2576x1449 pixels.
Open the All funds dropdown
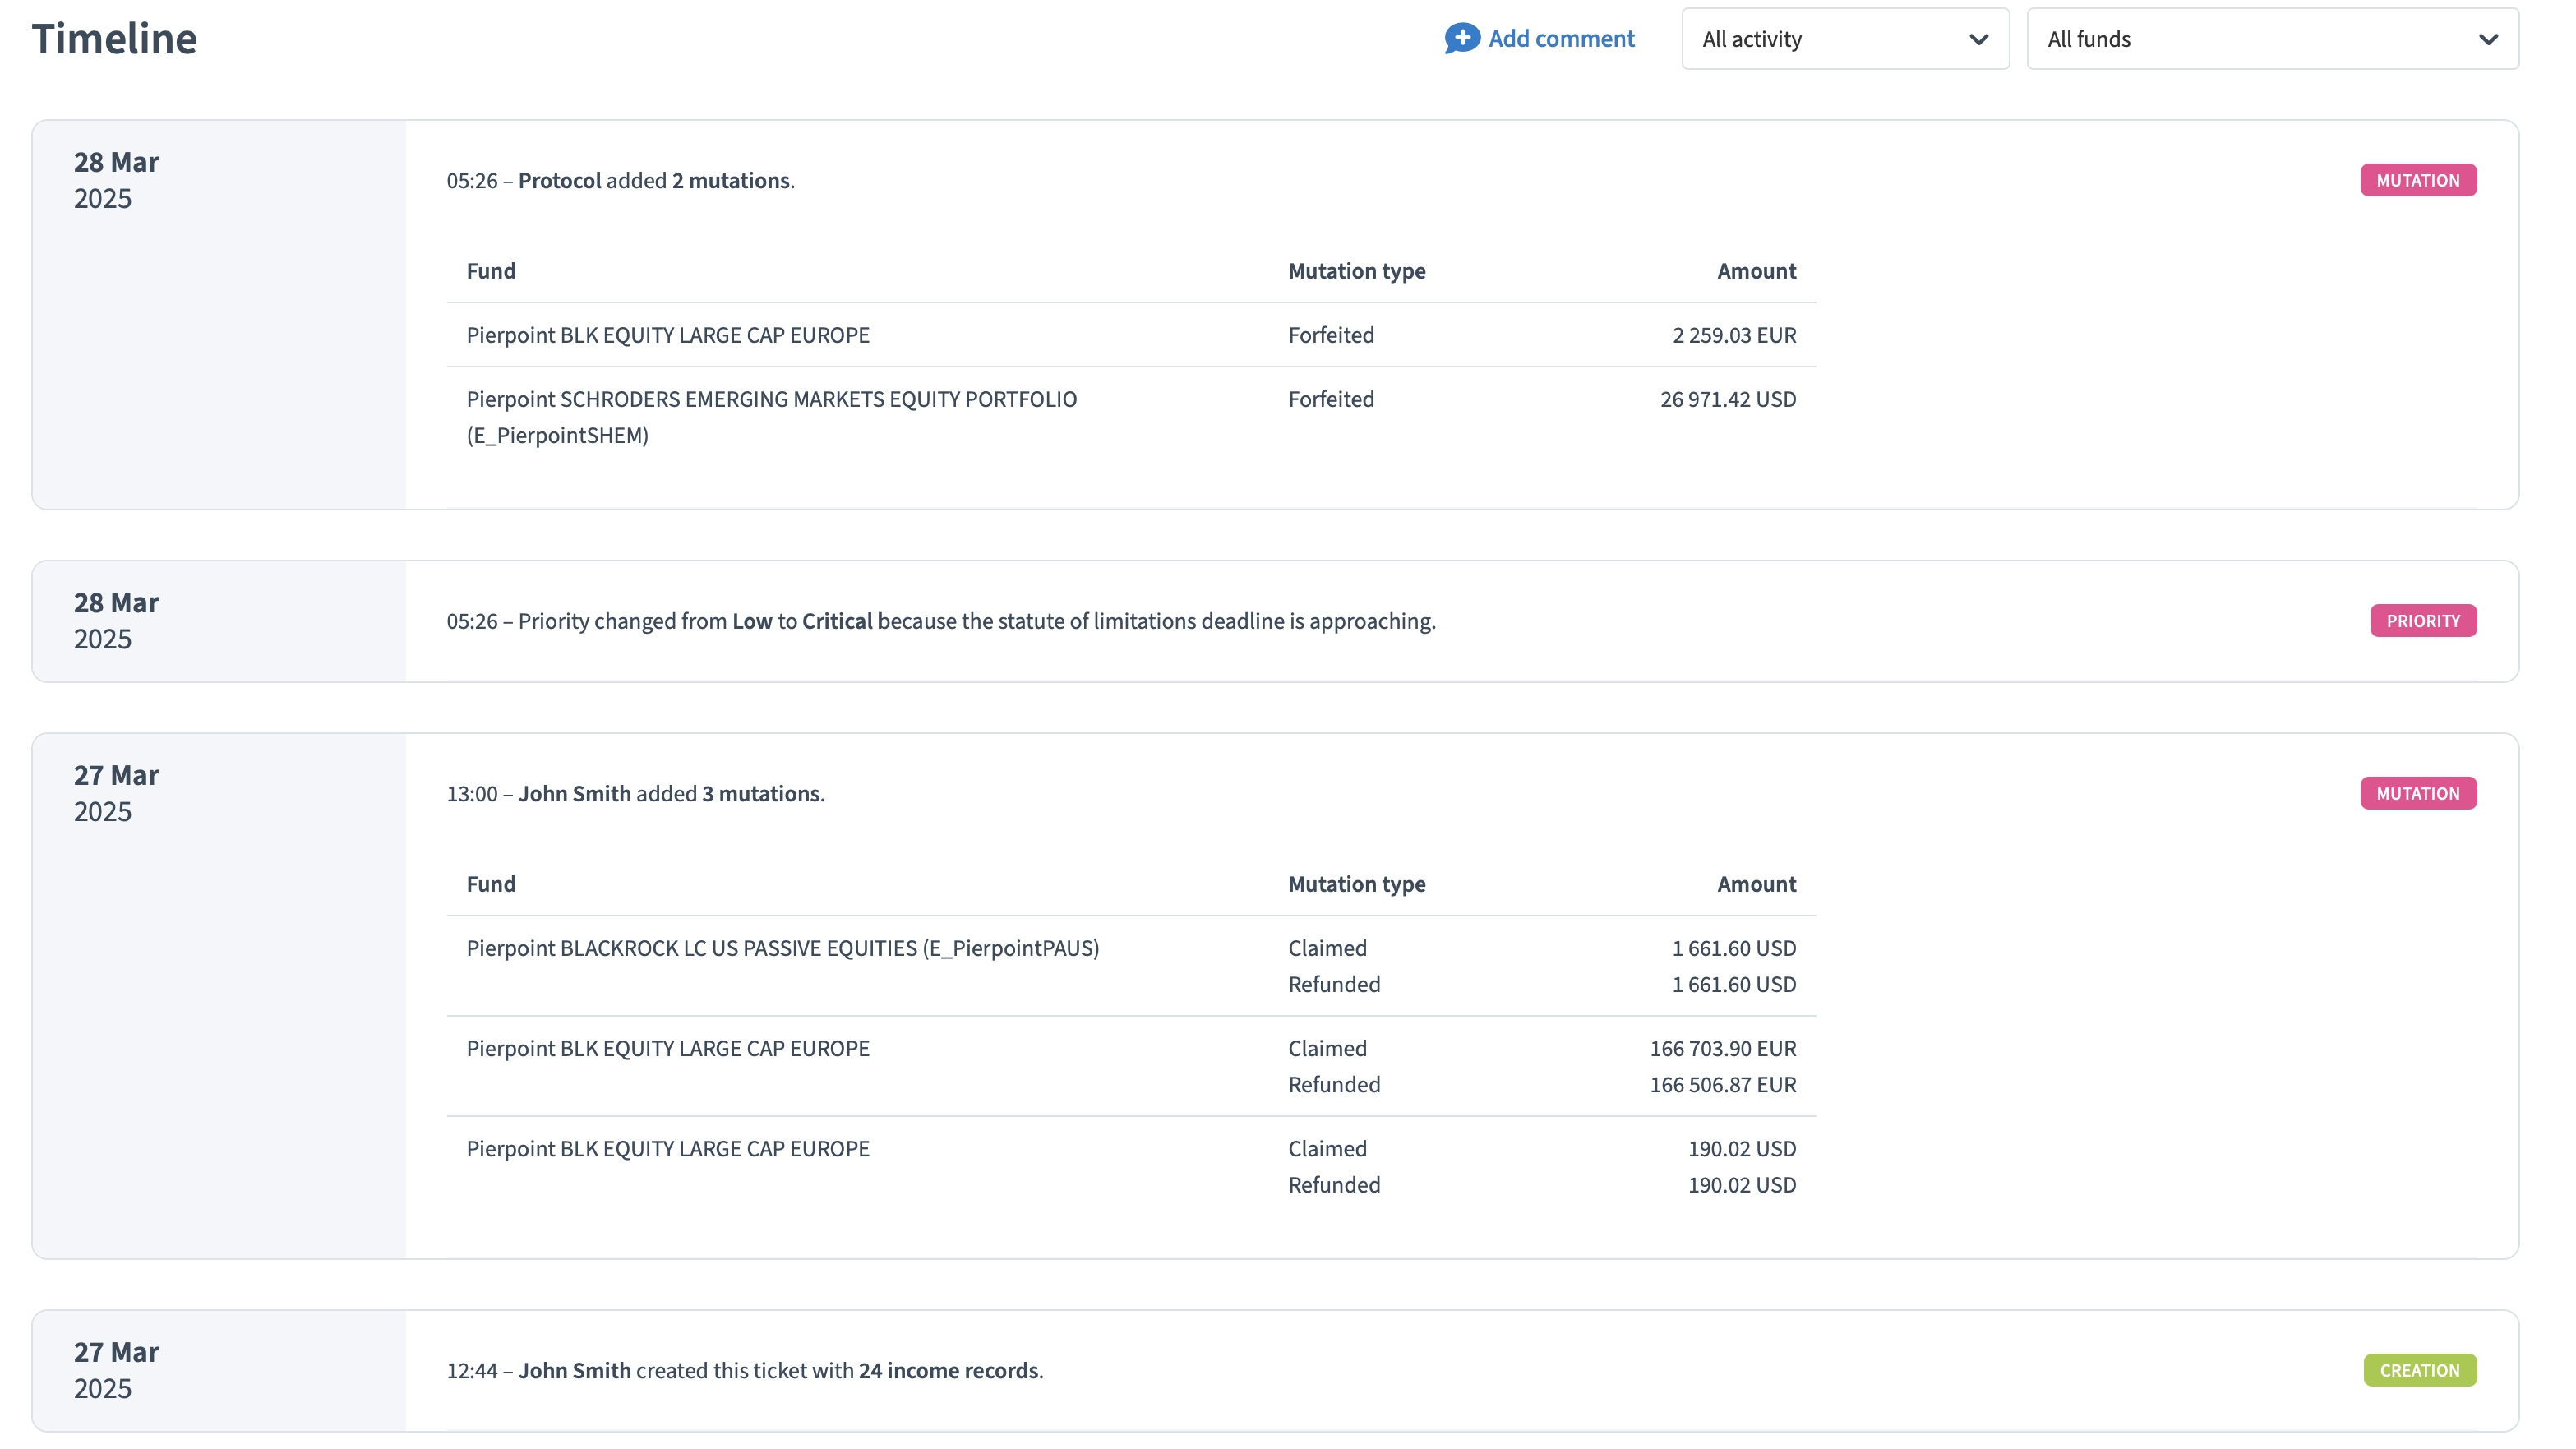pos(2270,39)
